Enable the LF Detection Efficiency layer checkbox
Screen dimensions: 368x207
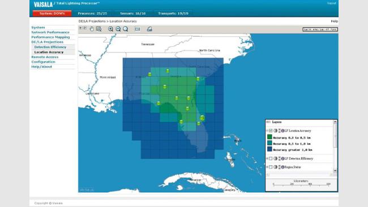[x=271, y=158]
